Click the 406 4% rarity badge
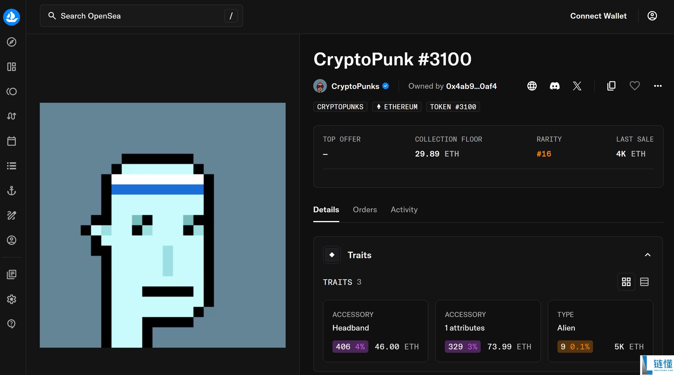 350,347
